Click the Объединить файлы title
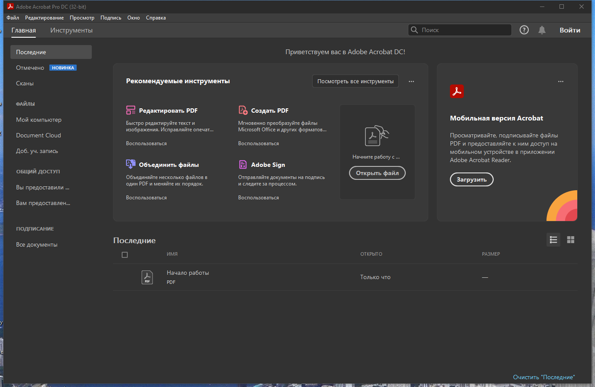Screen dimensions: 595x387 [x=169, y=165]
